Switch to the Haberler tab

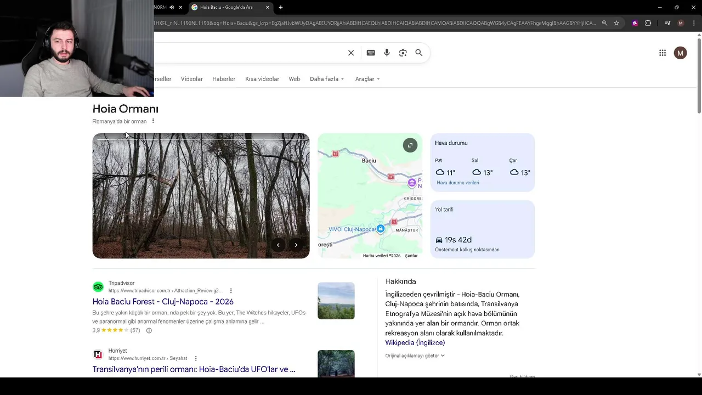point(224,79)
